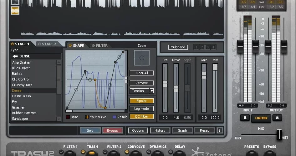Toggle Log mode
Viewport: 296px width, 156px height.
tap(142, 109)
